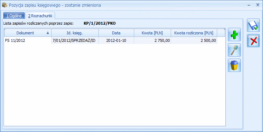Delete the entry with the trash bin icon

[x=234, y=65]
